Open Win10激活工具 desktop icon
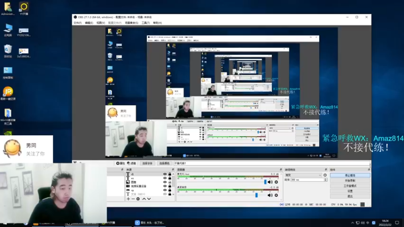404x227 pixels. [8, 117]
